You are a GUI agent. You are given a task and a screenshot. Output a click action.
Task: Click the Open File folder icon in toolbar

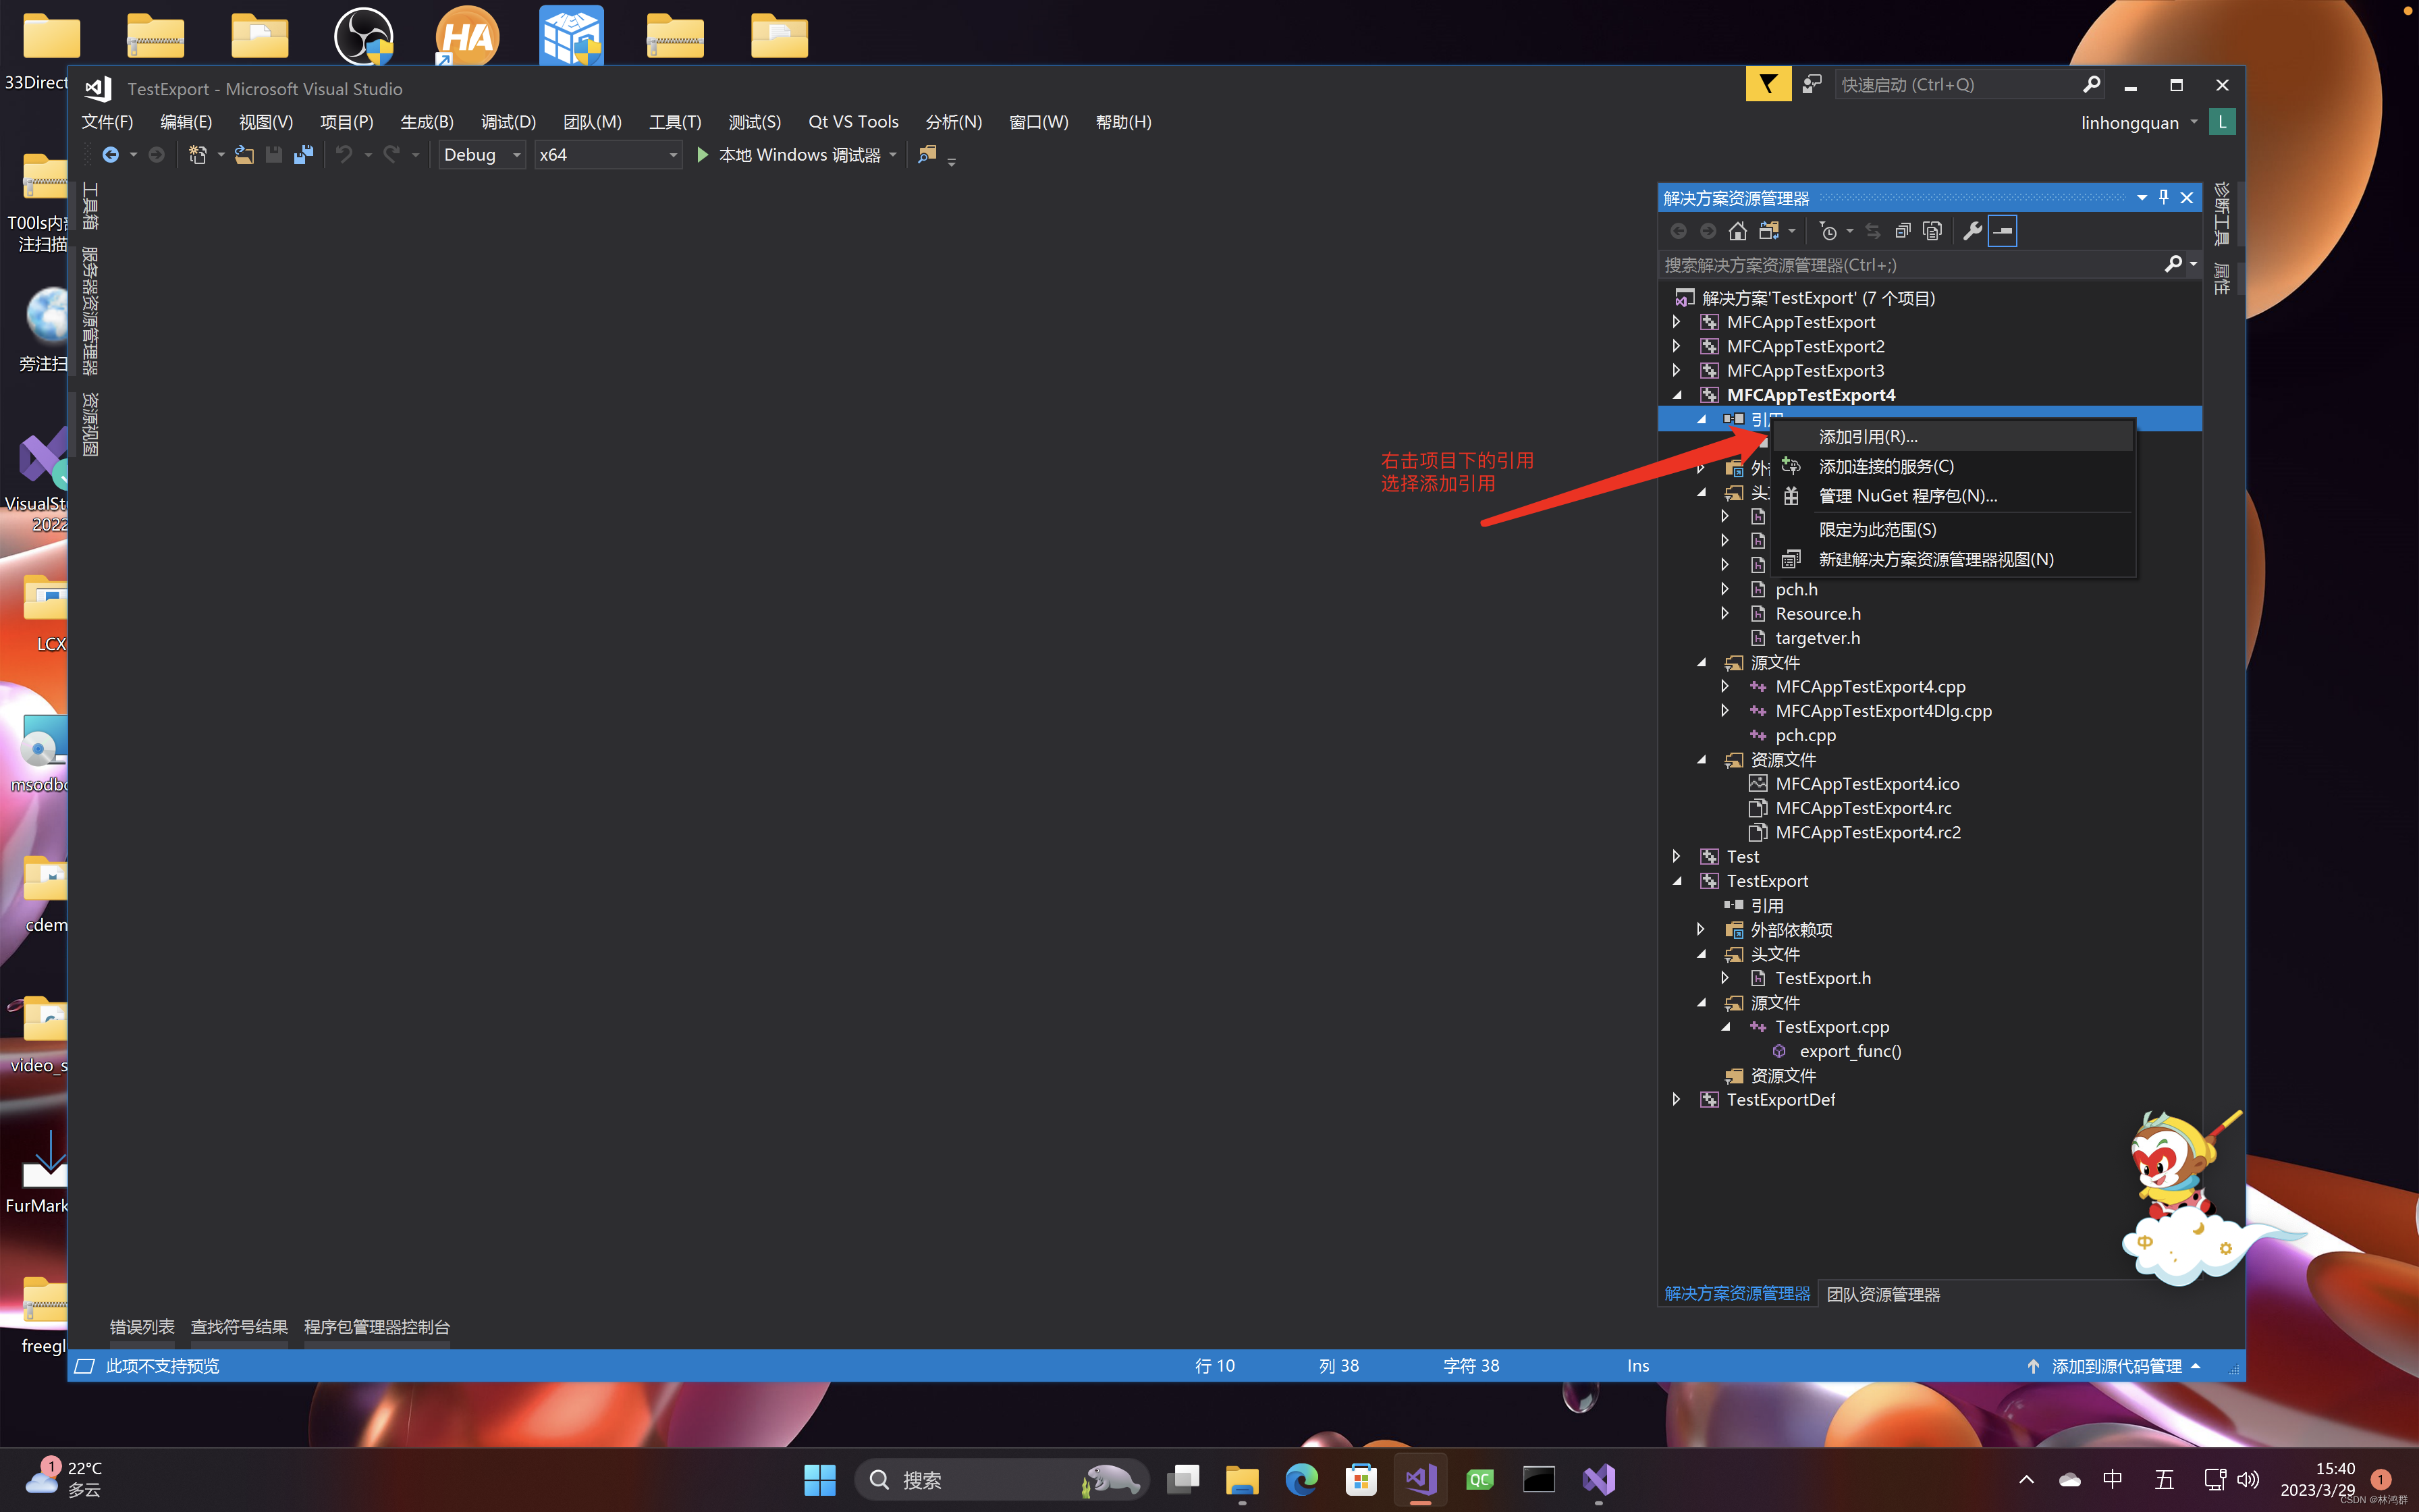[244, 155]
